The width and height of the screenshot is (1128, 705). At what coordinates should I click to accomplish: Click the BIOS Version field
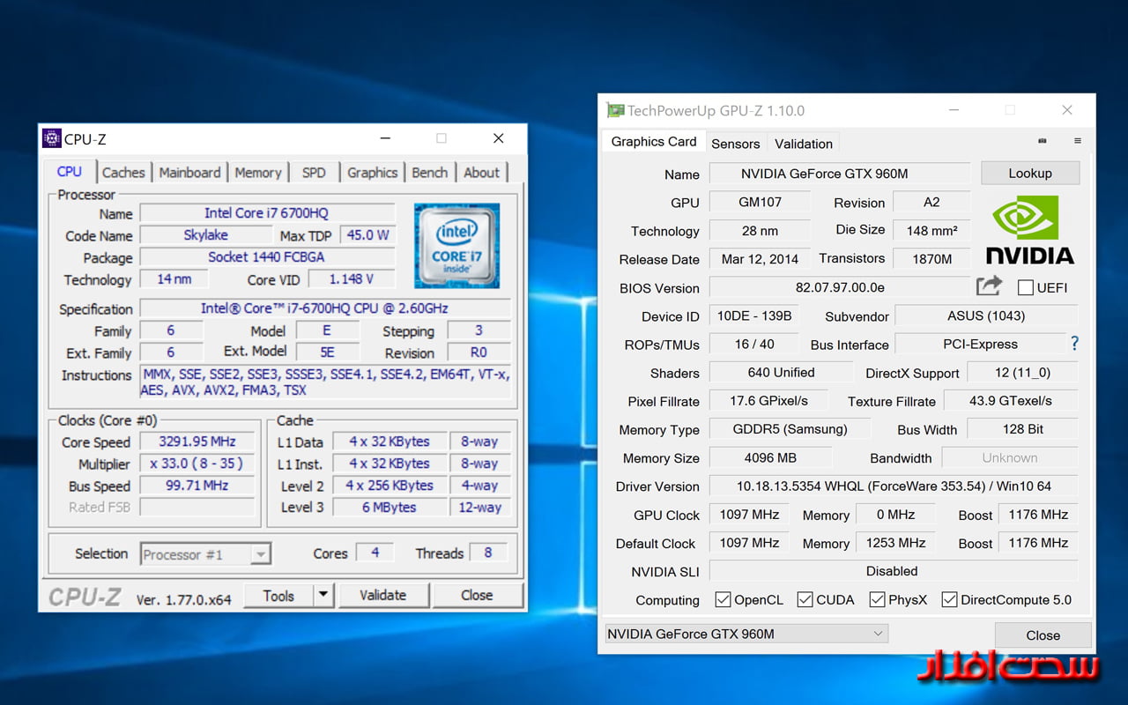pyautogui.click(x=839, y=287)
